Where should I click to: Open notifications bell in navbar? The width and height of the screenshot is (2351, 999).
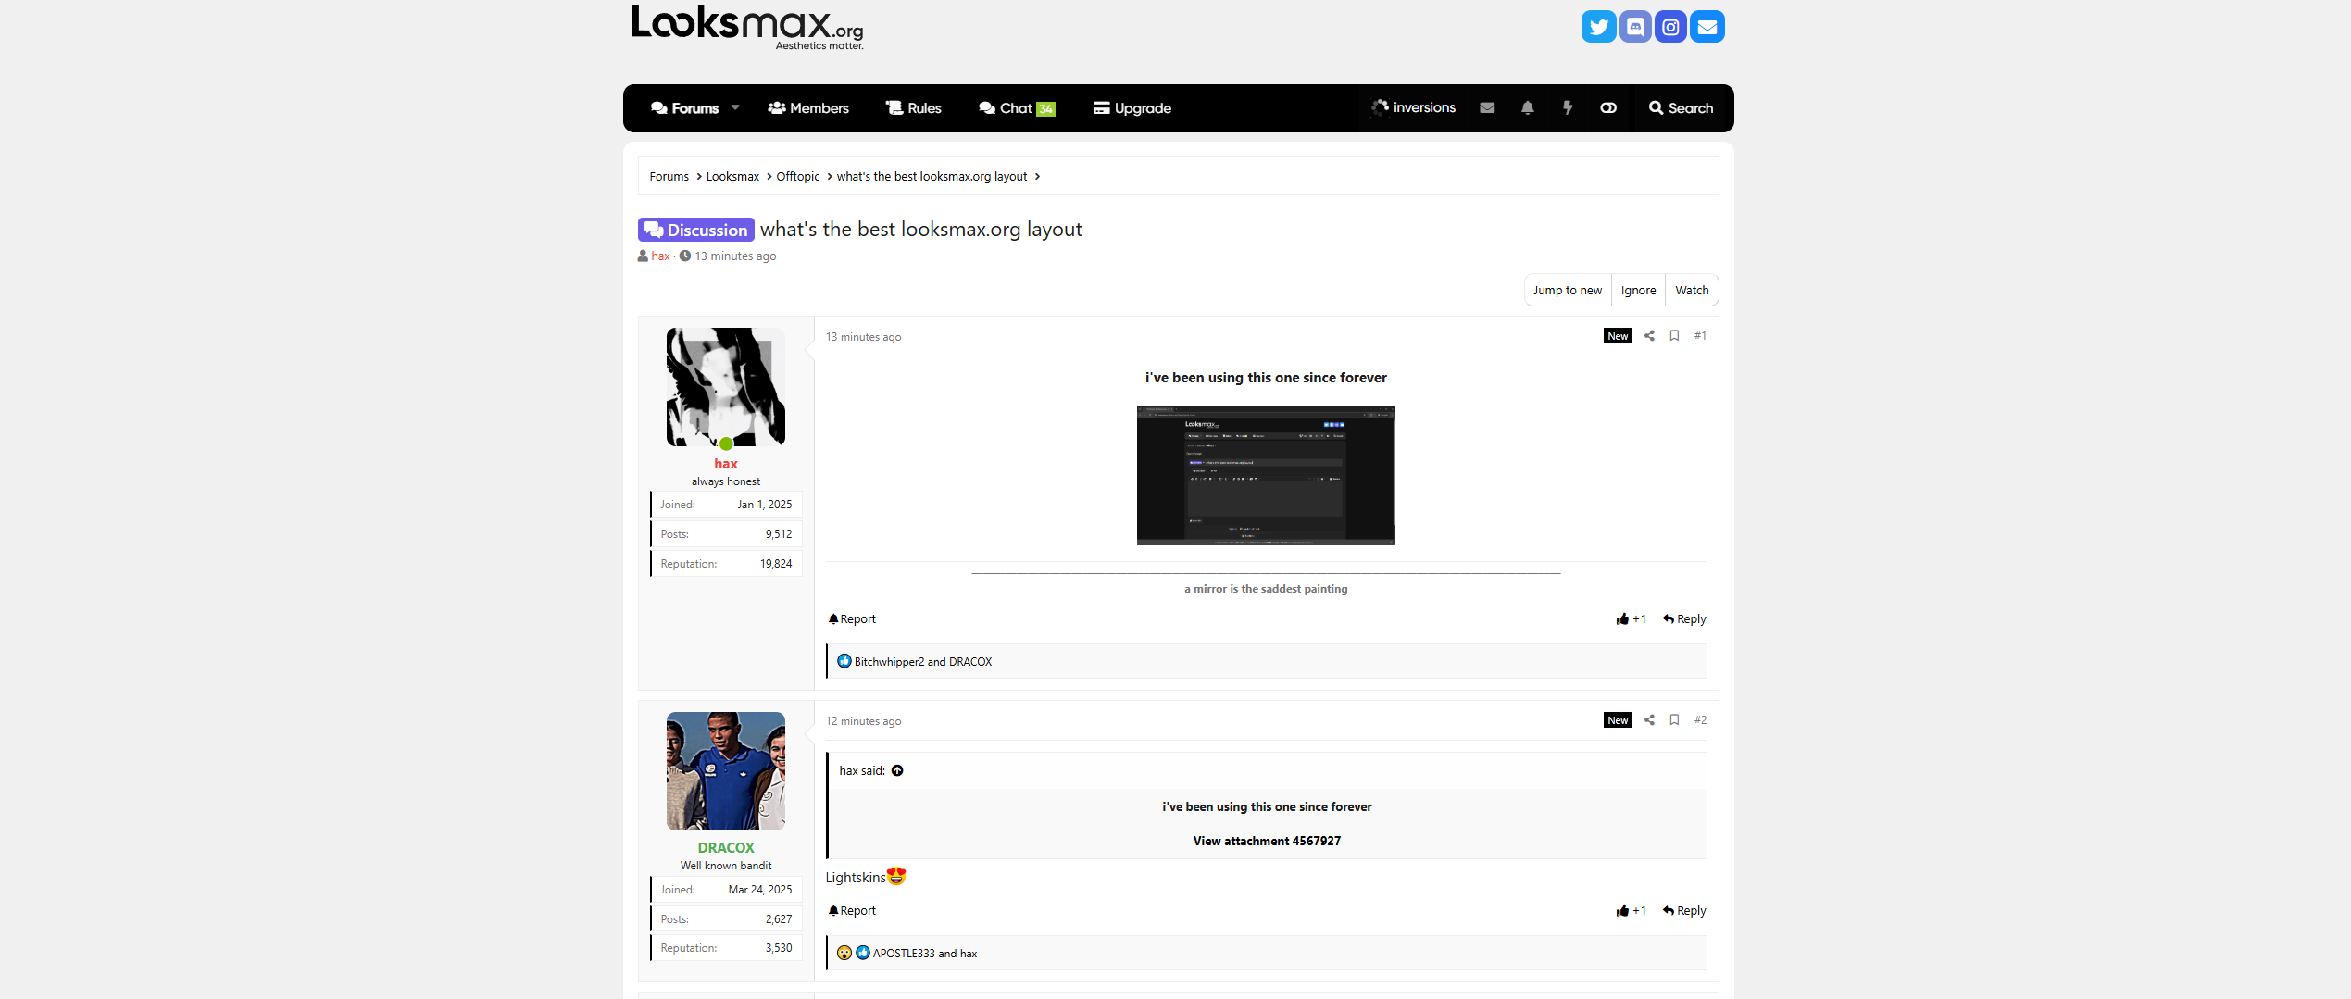1527,108
